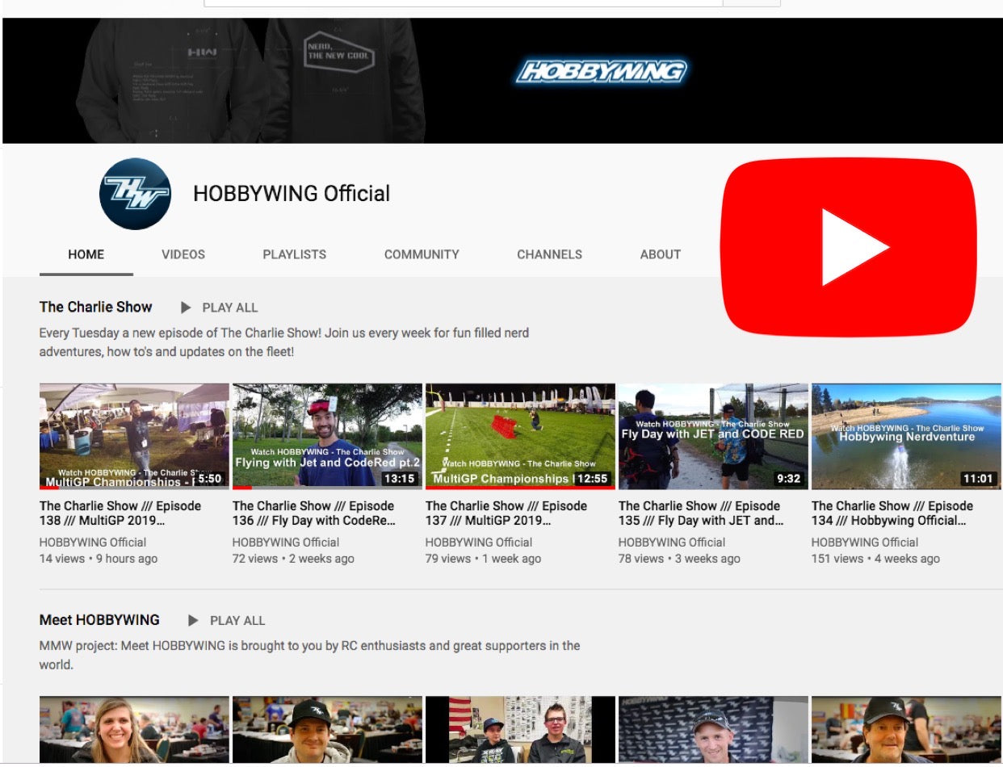Select the Home tab

86,254
